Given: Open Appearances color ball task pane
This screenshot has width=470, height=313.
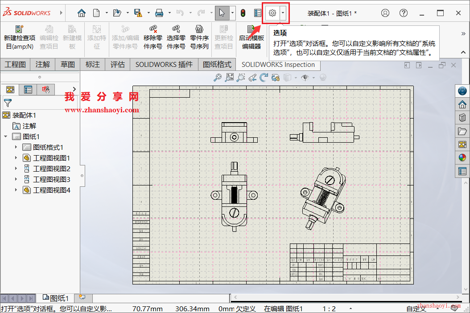Looking at the screenshot, I should click(462, 158).
